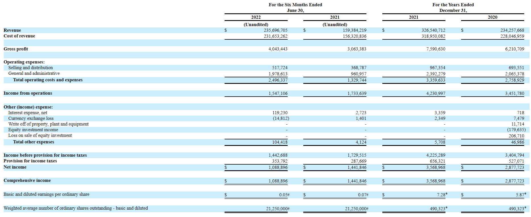This screenshot has width=531, height=217.
Task: Click earnings per share value 5.87*
Action: (521, 195)
